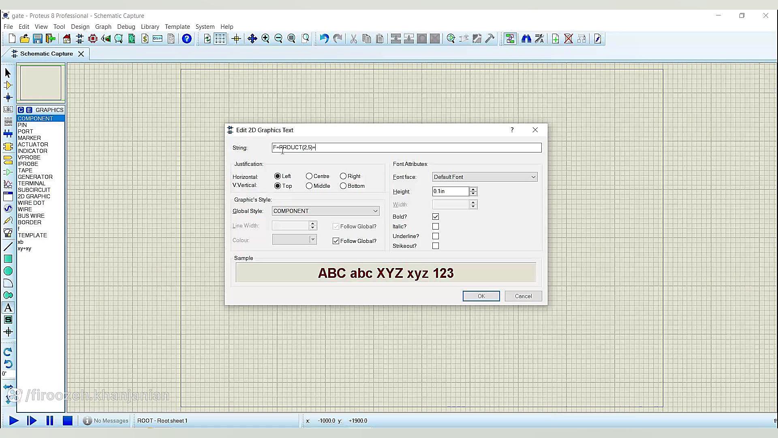Click the String text field
Viewport: 778px width, 438px height.
point(406,148)
